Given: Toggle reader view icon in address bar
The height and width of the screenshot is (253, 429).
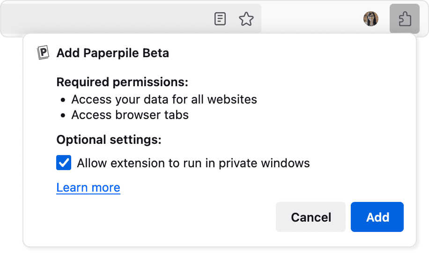Looking at the screenshot, I should coord(220,19).
